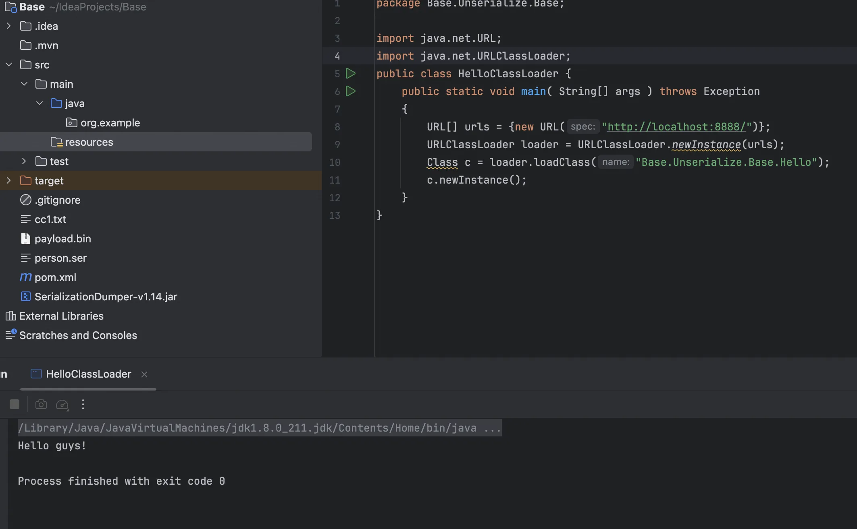Screen dimensions: 857x529
Task: Select SerializationDumper-v1.14.jar archive file
Action: [x=106, y=297]
